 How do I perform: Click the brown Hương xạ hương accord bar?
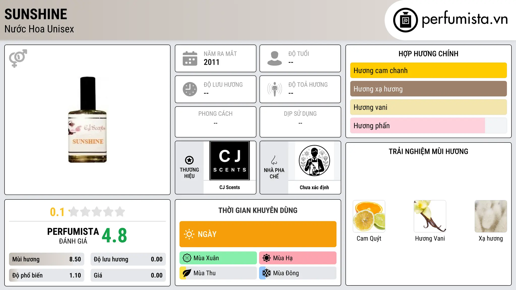[428, 89]
